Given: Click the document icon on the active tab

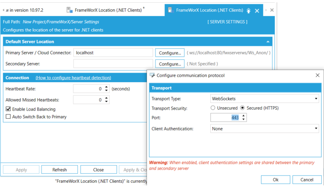Looking at the screenshot, I should click(170, 10).
